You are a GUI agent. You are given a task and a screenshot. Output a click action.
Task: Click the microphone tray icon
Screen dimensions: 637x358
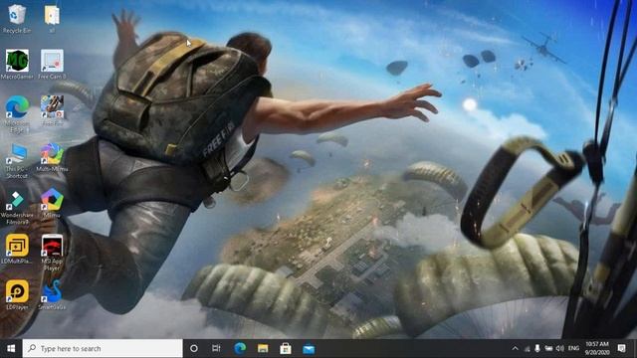click(537, 349)
